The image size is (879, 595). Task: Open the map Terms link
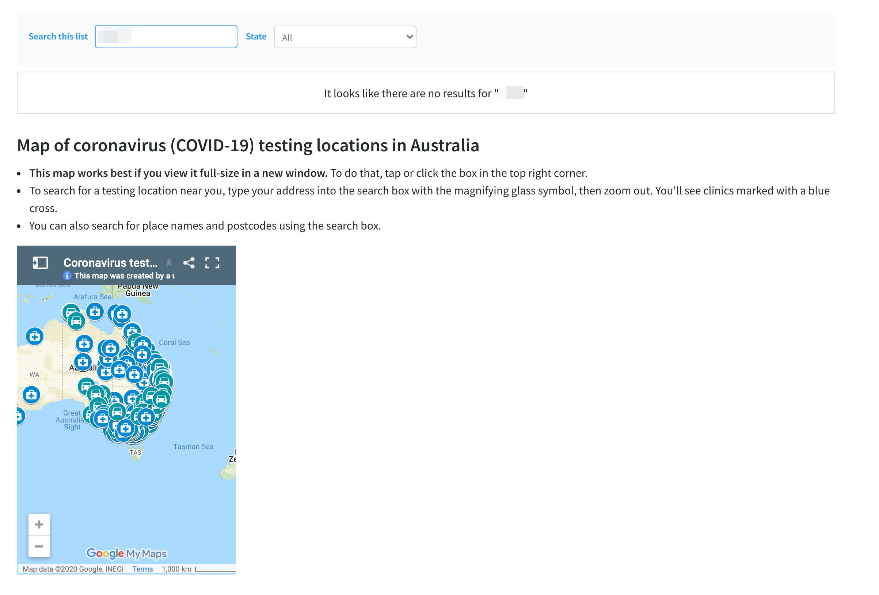[142, 569]
